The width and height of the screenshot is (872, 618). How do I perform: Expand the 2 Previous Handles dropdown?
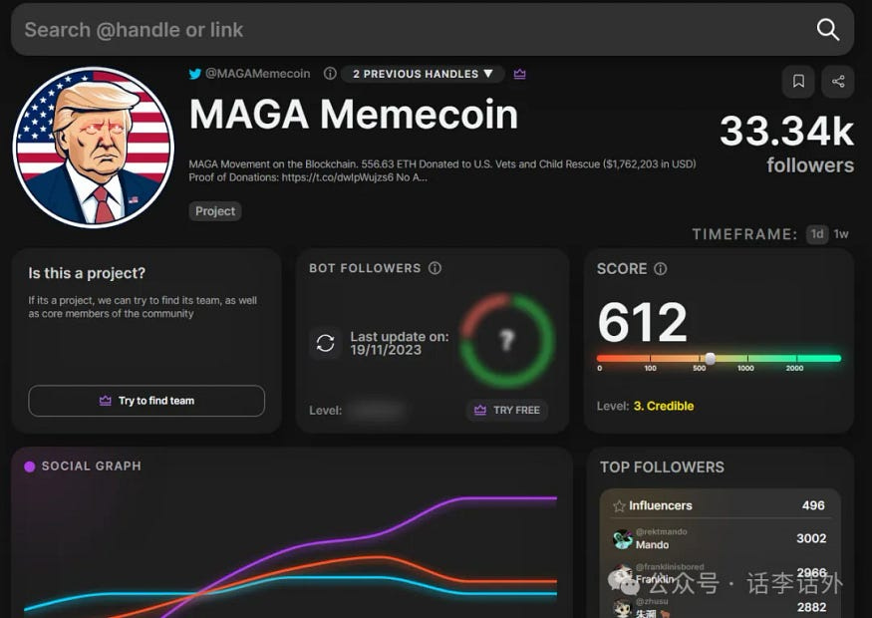[x=421, y=73]
